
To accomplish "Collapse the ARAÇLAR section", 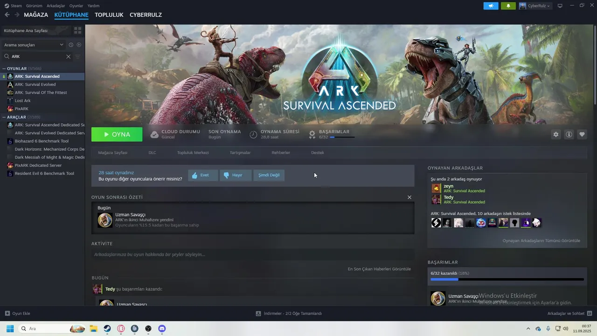I will 4,117.
